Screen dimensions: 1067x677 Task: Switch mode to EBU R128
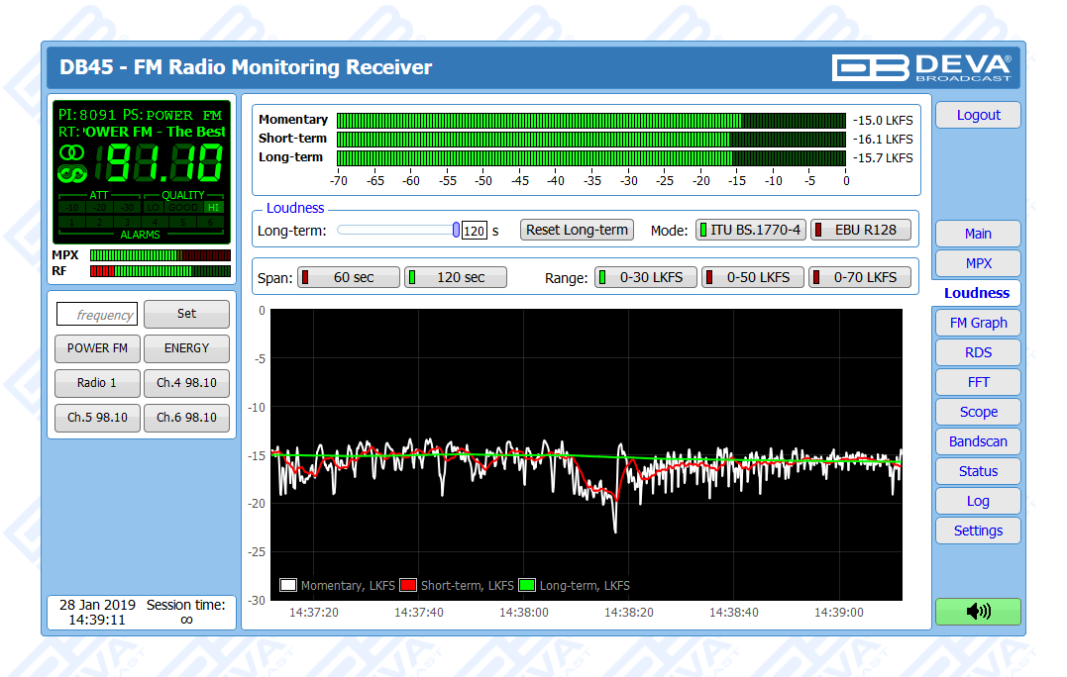coord(859,230)
